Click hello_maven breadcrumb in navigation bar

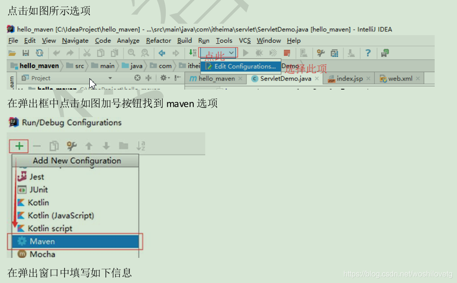point(35,66)
